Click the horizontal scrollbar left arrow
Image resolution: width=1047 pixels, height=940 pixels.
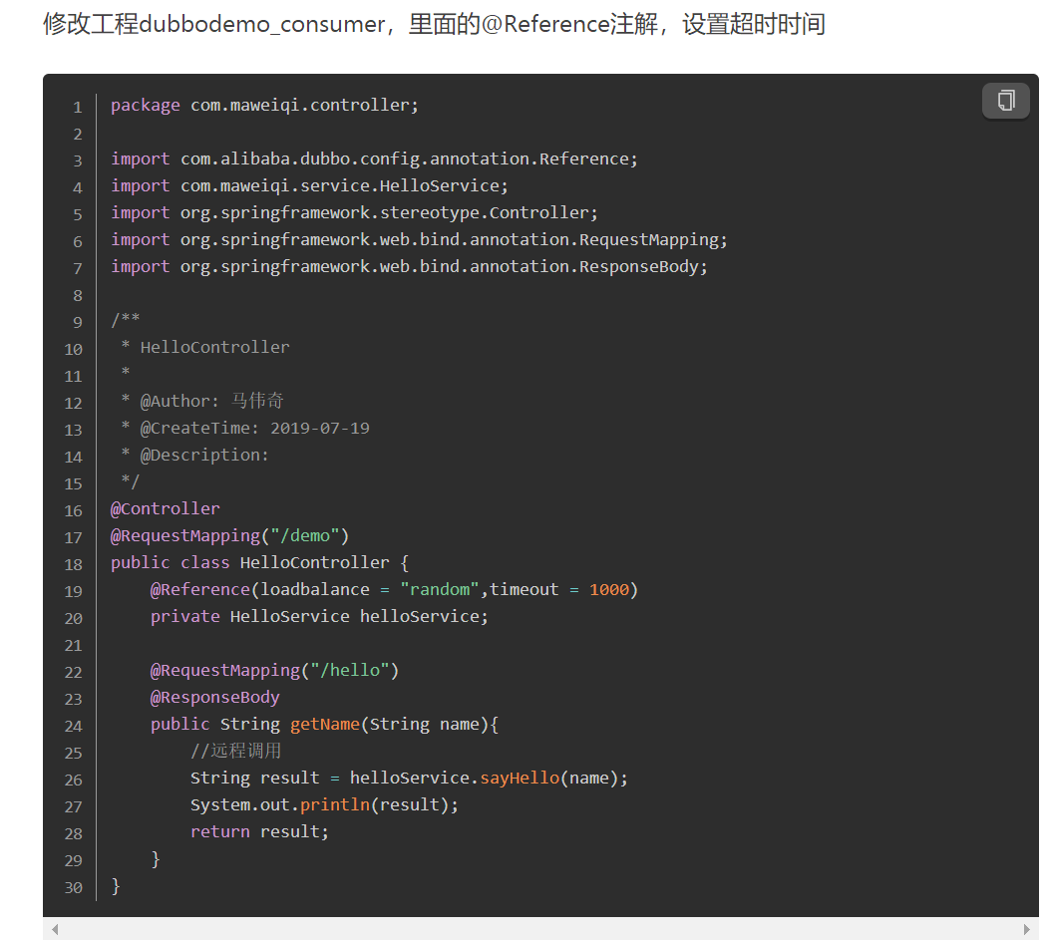(x=55, y=929)
